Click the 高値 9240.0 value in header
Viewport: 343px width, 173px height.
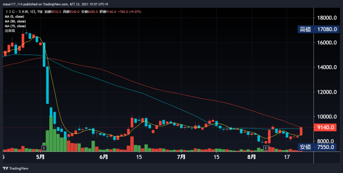71,12
